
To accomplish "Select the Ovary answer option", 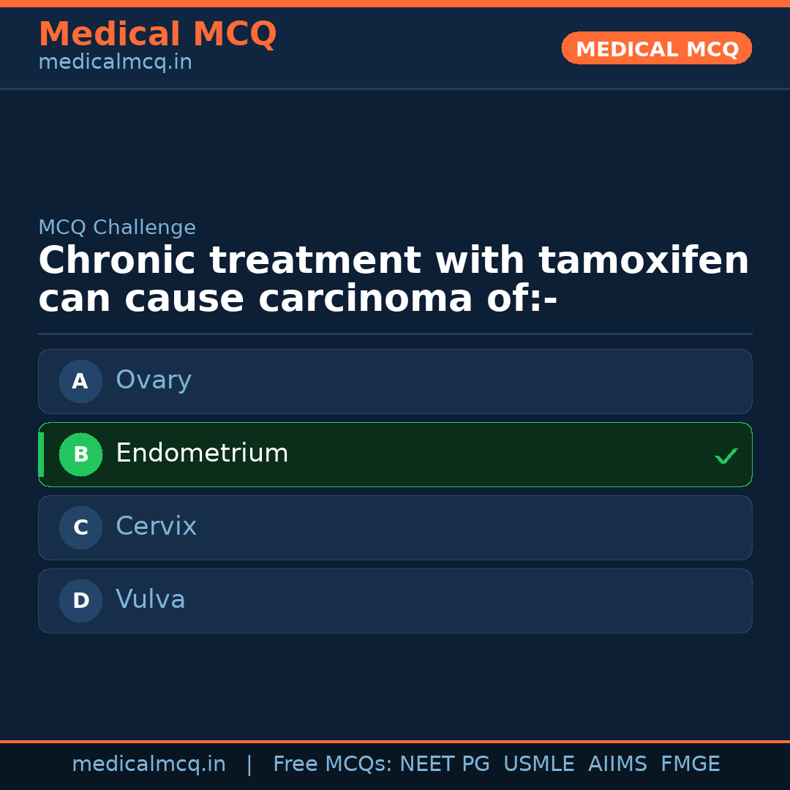I will tap(395, 381).
